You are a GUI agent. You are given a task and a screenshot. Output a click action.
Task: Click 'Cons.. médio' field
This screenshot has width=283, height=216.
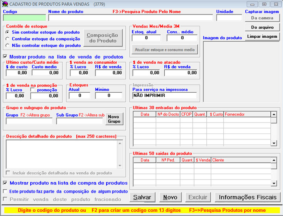pyautogui.click(x=182, y=38)
